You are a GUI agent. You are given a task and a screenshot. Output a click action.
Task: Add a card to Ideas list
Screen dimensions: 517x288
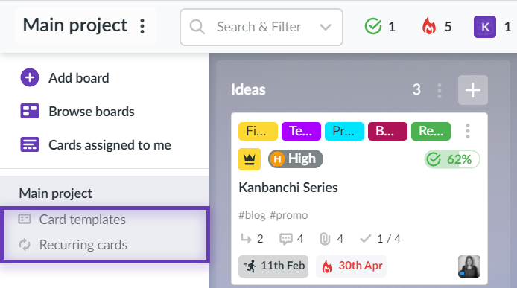point(473,90)
